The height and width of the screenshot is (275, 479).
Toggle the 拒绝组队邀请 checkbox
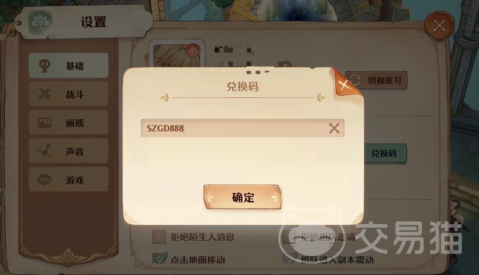(289, 237)
